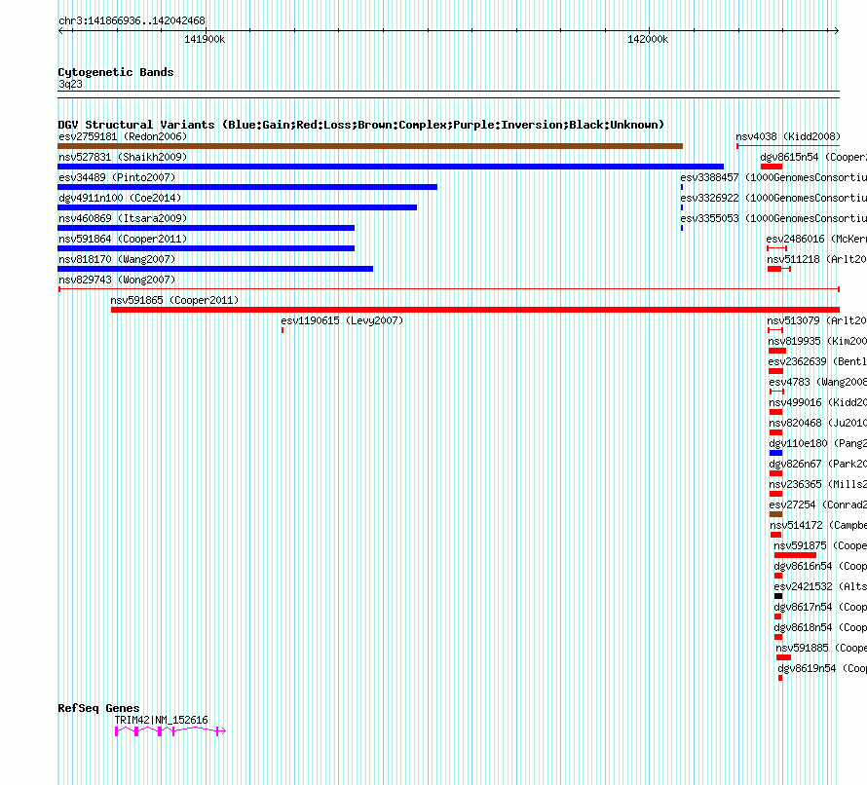Screen dimensions: 867x785
Task: Click the blue esv34489 gain bar
Action: pyautogui.click(x=247, y=187)
